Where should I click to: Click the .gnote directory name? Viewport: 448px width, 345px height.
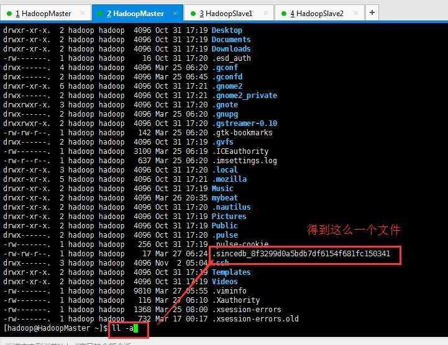[225, 105]
